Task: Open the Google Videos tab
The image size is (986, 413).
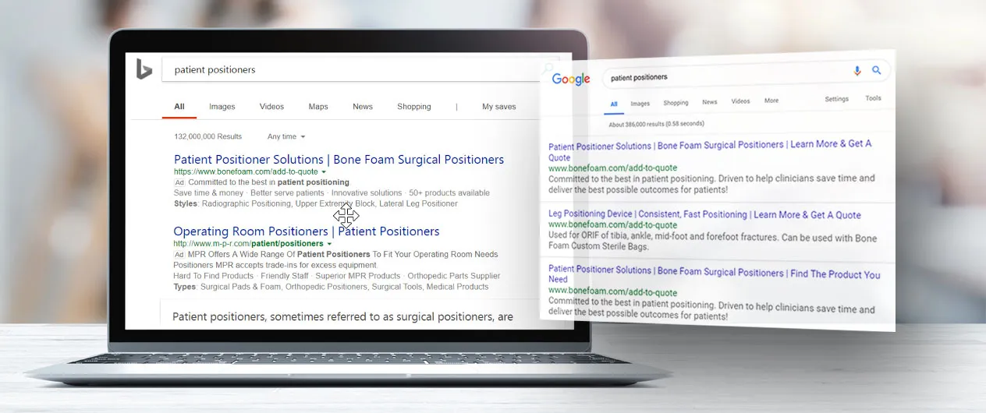Action: pyautogui.click(x=740, y=101)
